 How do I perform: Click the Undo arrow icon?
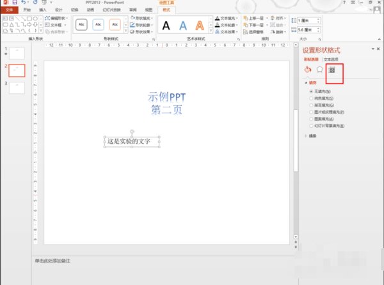[23, 2]
